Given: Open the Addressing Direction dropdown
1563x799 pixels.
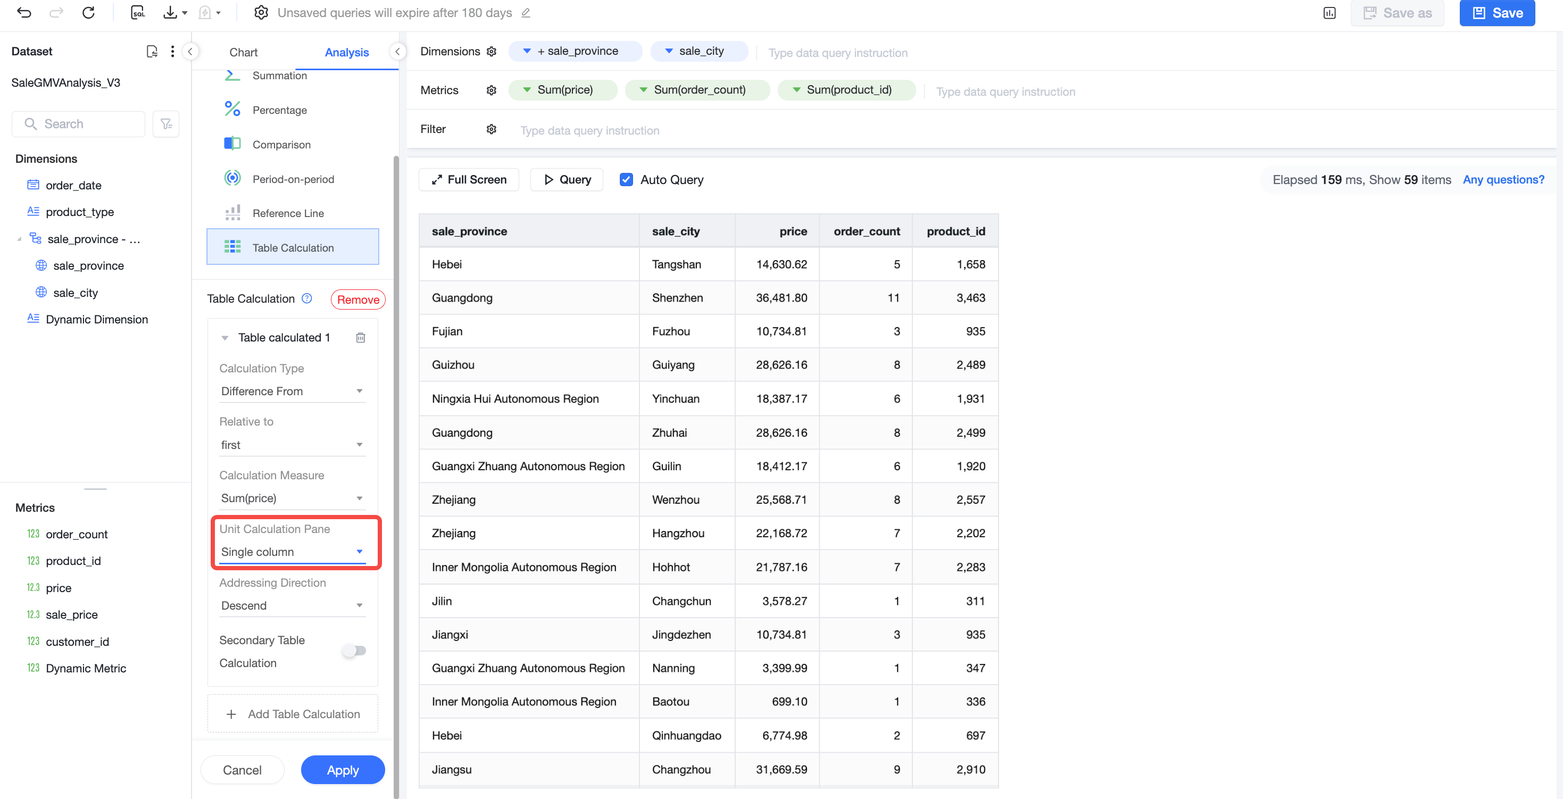Looking at the screenshot, I should (293, 605).
